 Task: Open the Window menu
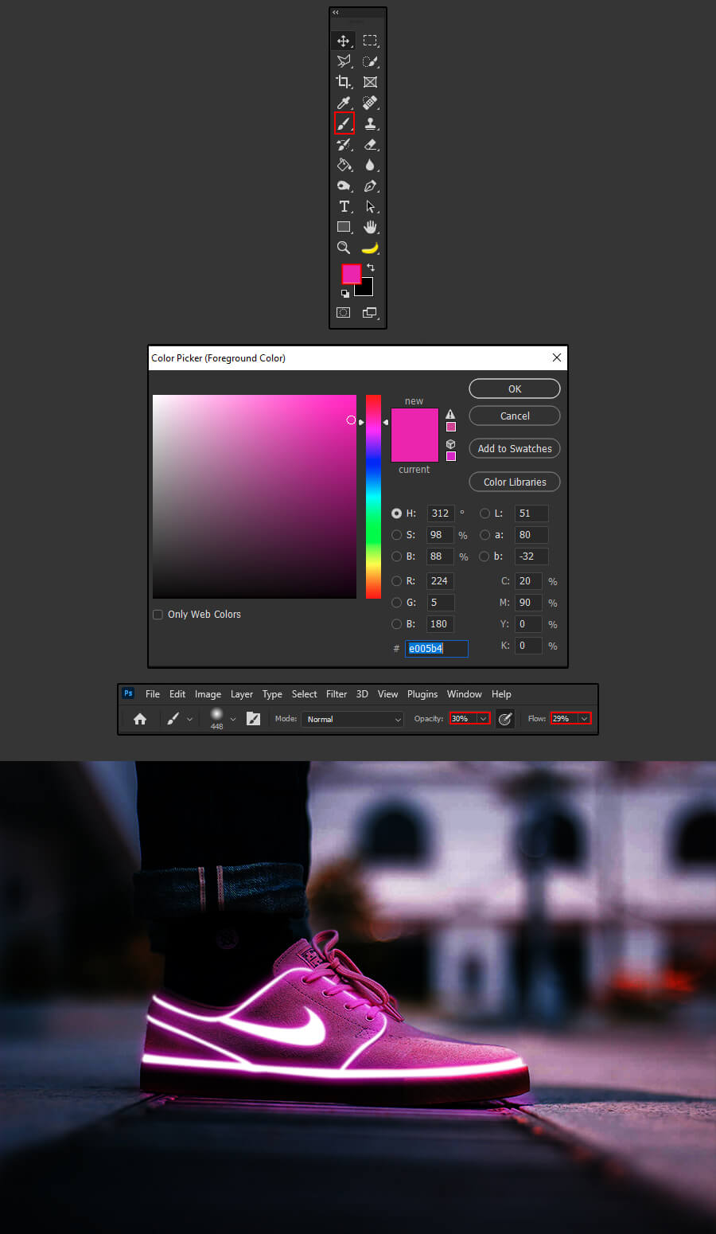[464, 694]
